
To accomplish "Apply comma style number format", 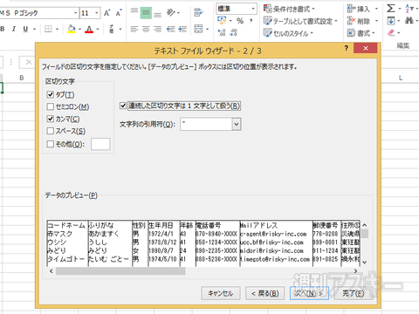I will [251, 21].
